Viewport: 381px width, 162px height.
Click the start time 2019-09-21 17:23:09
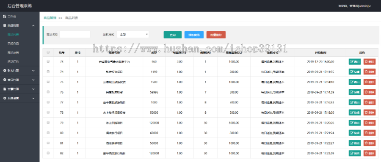tap(320, 154)
